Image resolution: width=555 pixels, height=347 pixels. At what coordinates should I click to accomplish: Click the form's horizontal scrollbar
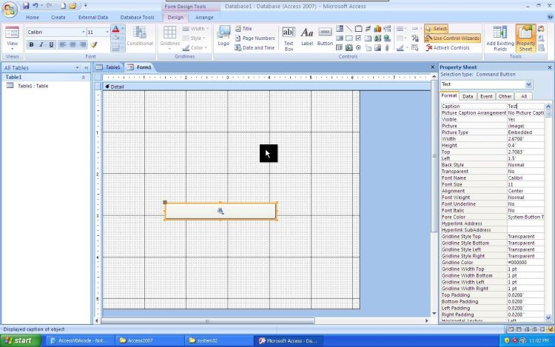click(207, 321)
